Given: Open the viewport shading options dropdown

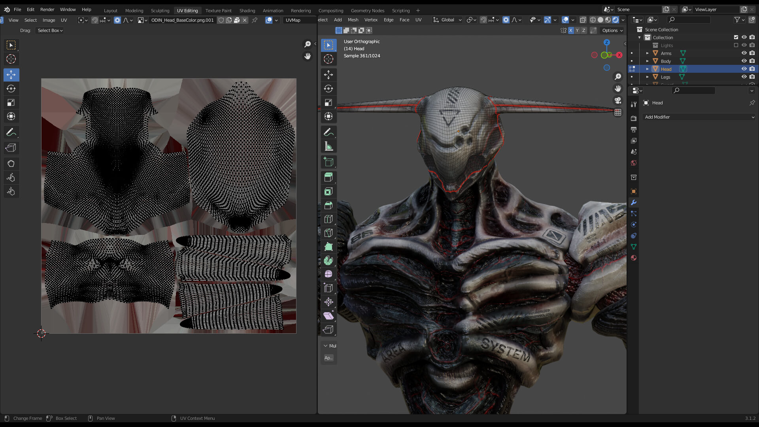Looking at the screenshot, I should pyautogui.click(x=623, y=20).
